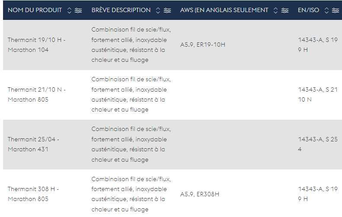Sort the Brève Description column
Image resolution: width=342 pixels, height=217 pixels.
[x=158, y=10]
